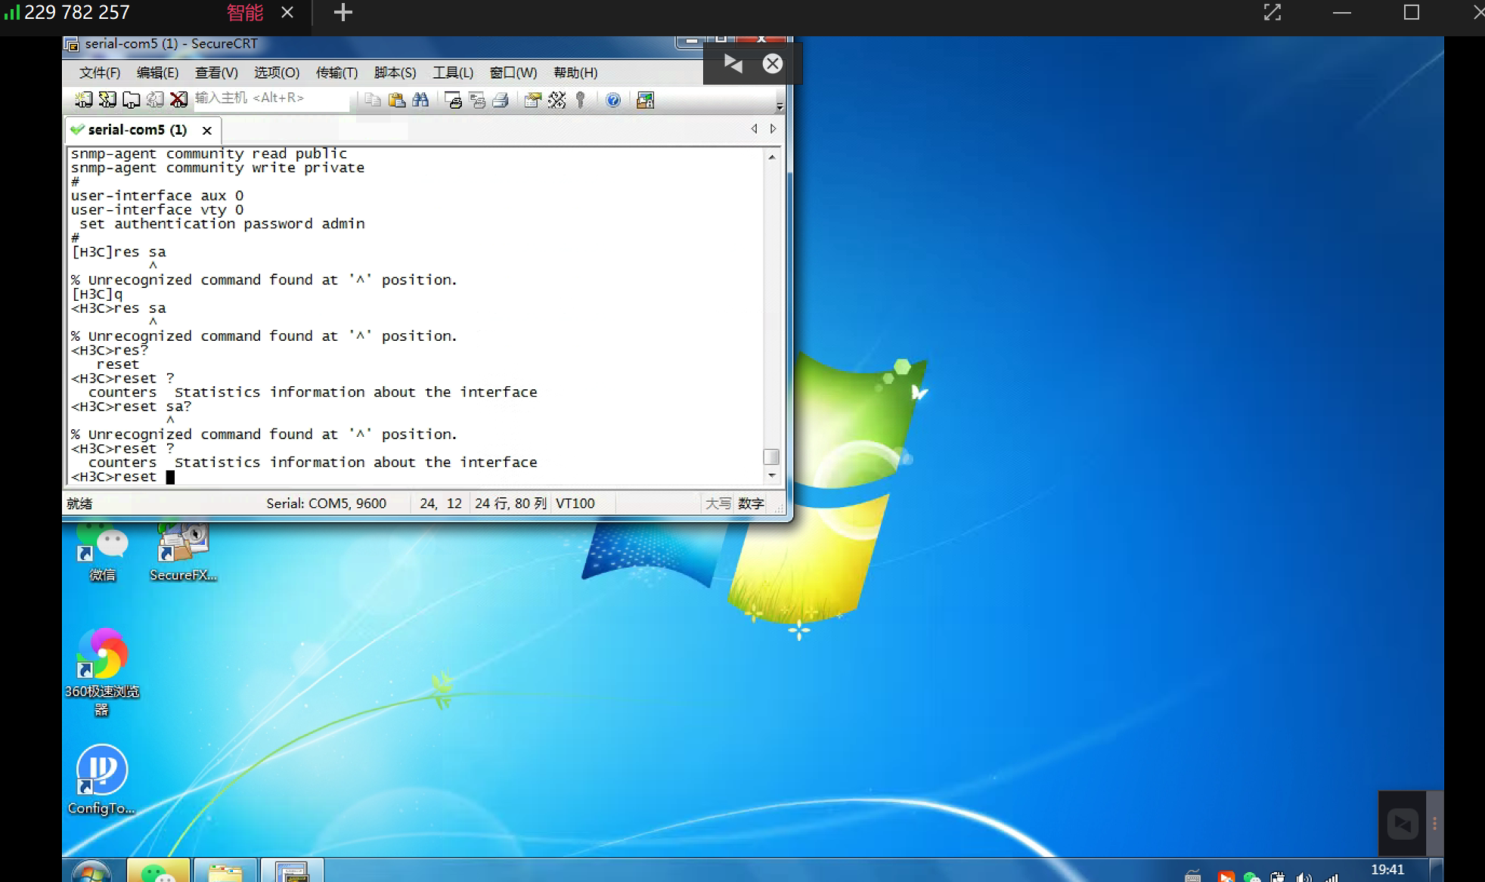Click the 输入主机 host input field
Image resolution: width=1485 pixels, height=882 pixels.
[272, 98]
